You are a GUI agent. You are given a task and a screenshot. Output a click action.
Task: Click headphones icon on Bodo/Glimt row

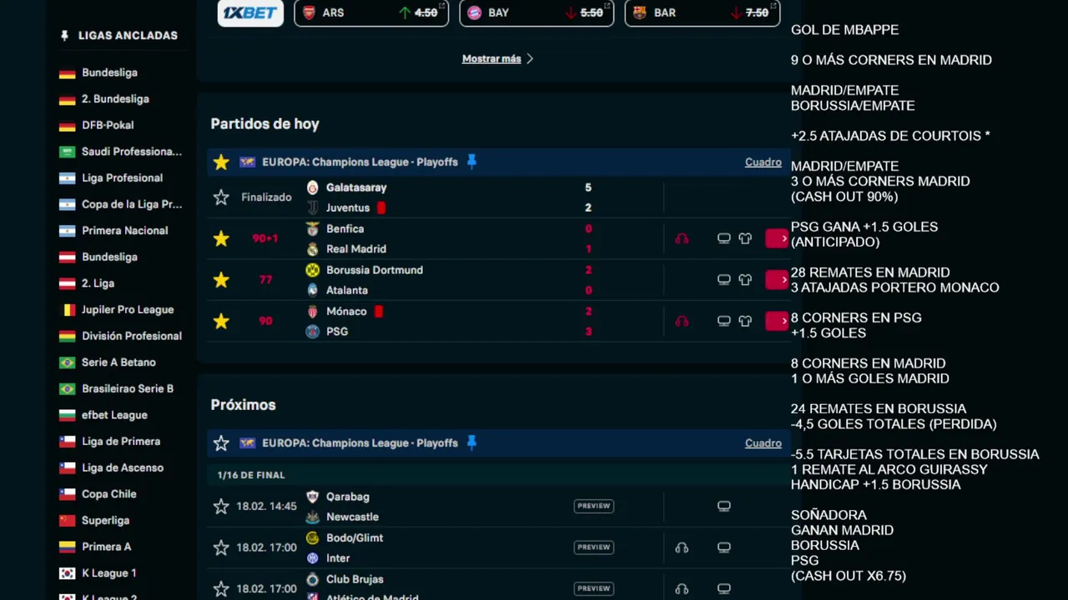pyautogui.click(x=682, y=547)
